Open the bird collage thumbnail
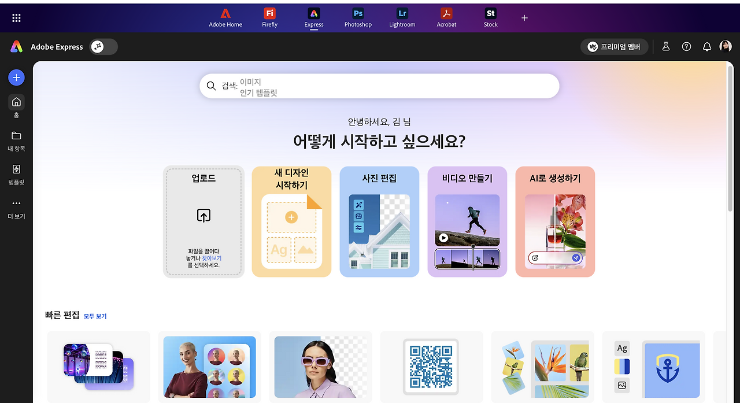The height and width of the screenshot is (403, 740). [542, 367]
